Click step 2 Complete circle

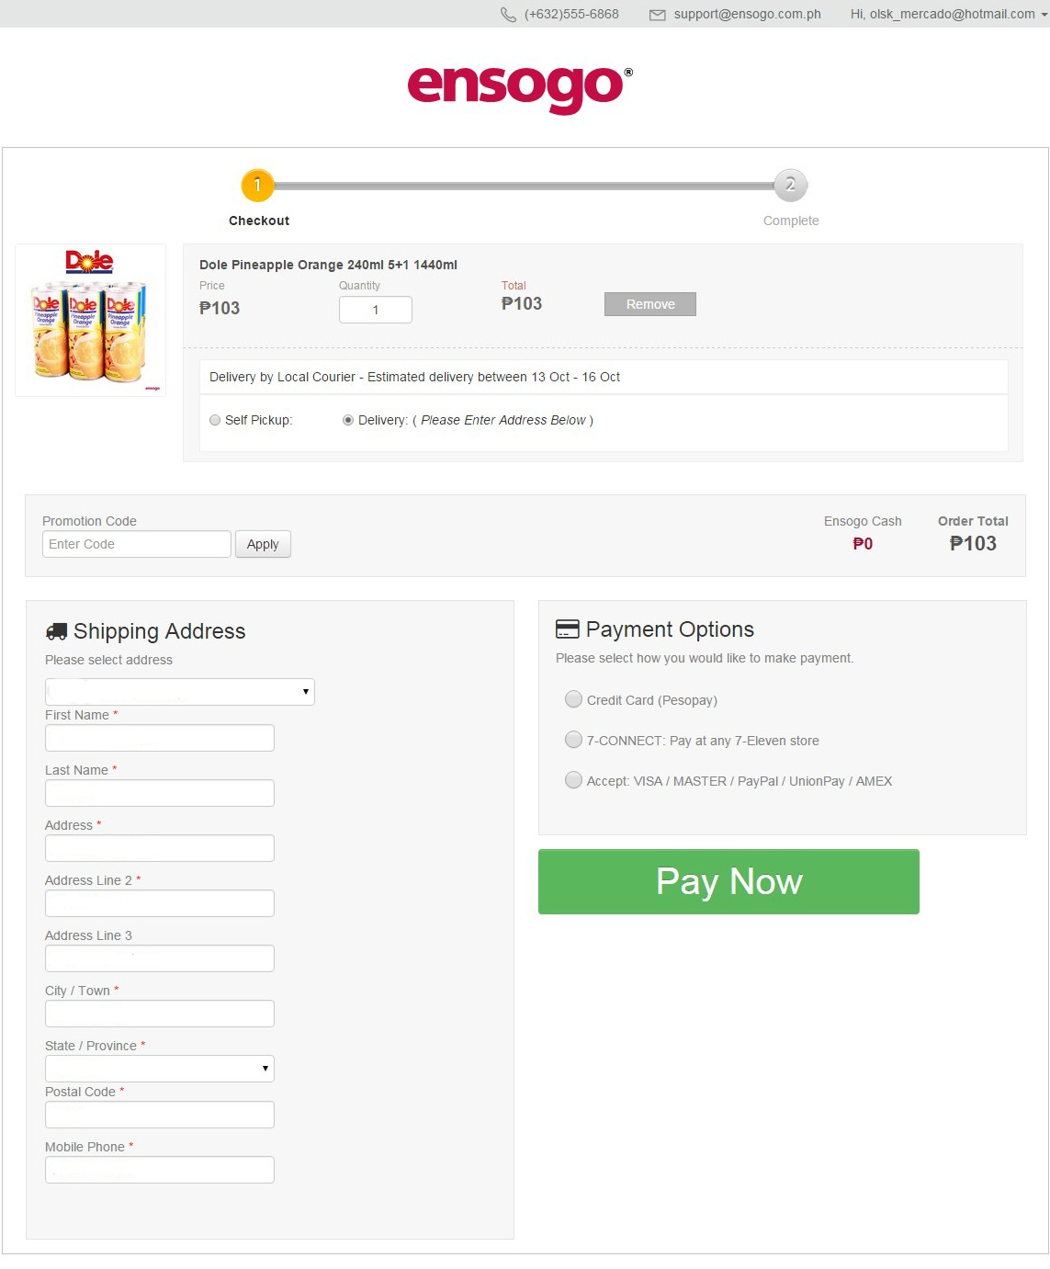790,186
